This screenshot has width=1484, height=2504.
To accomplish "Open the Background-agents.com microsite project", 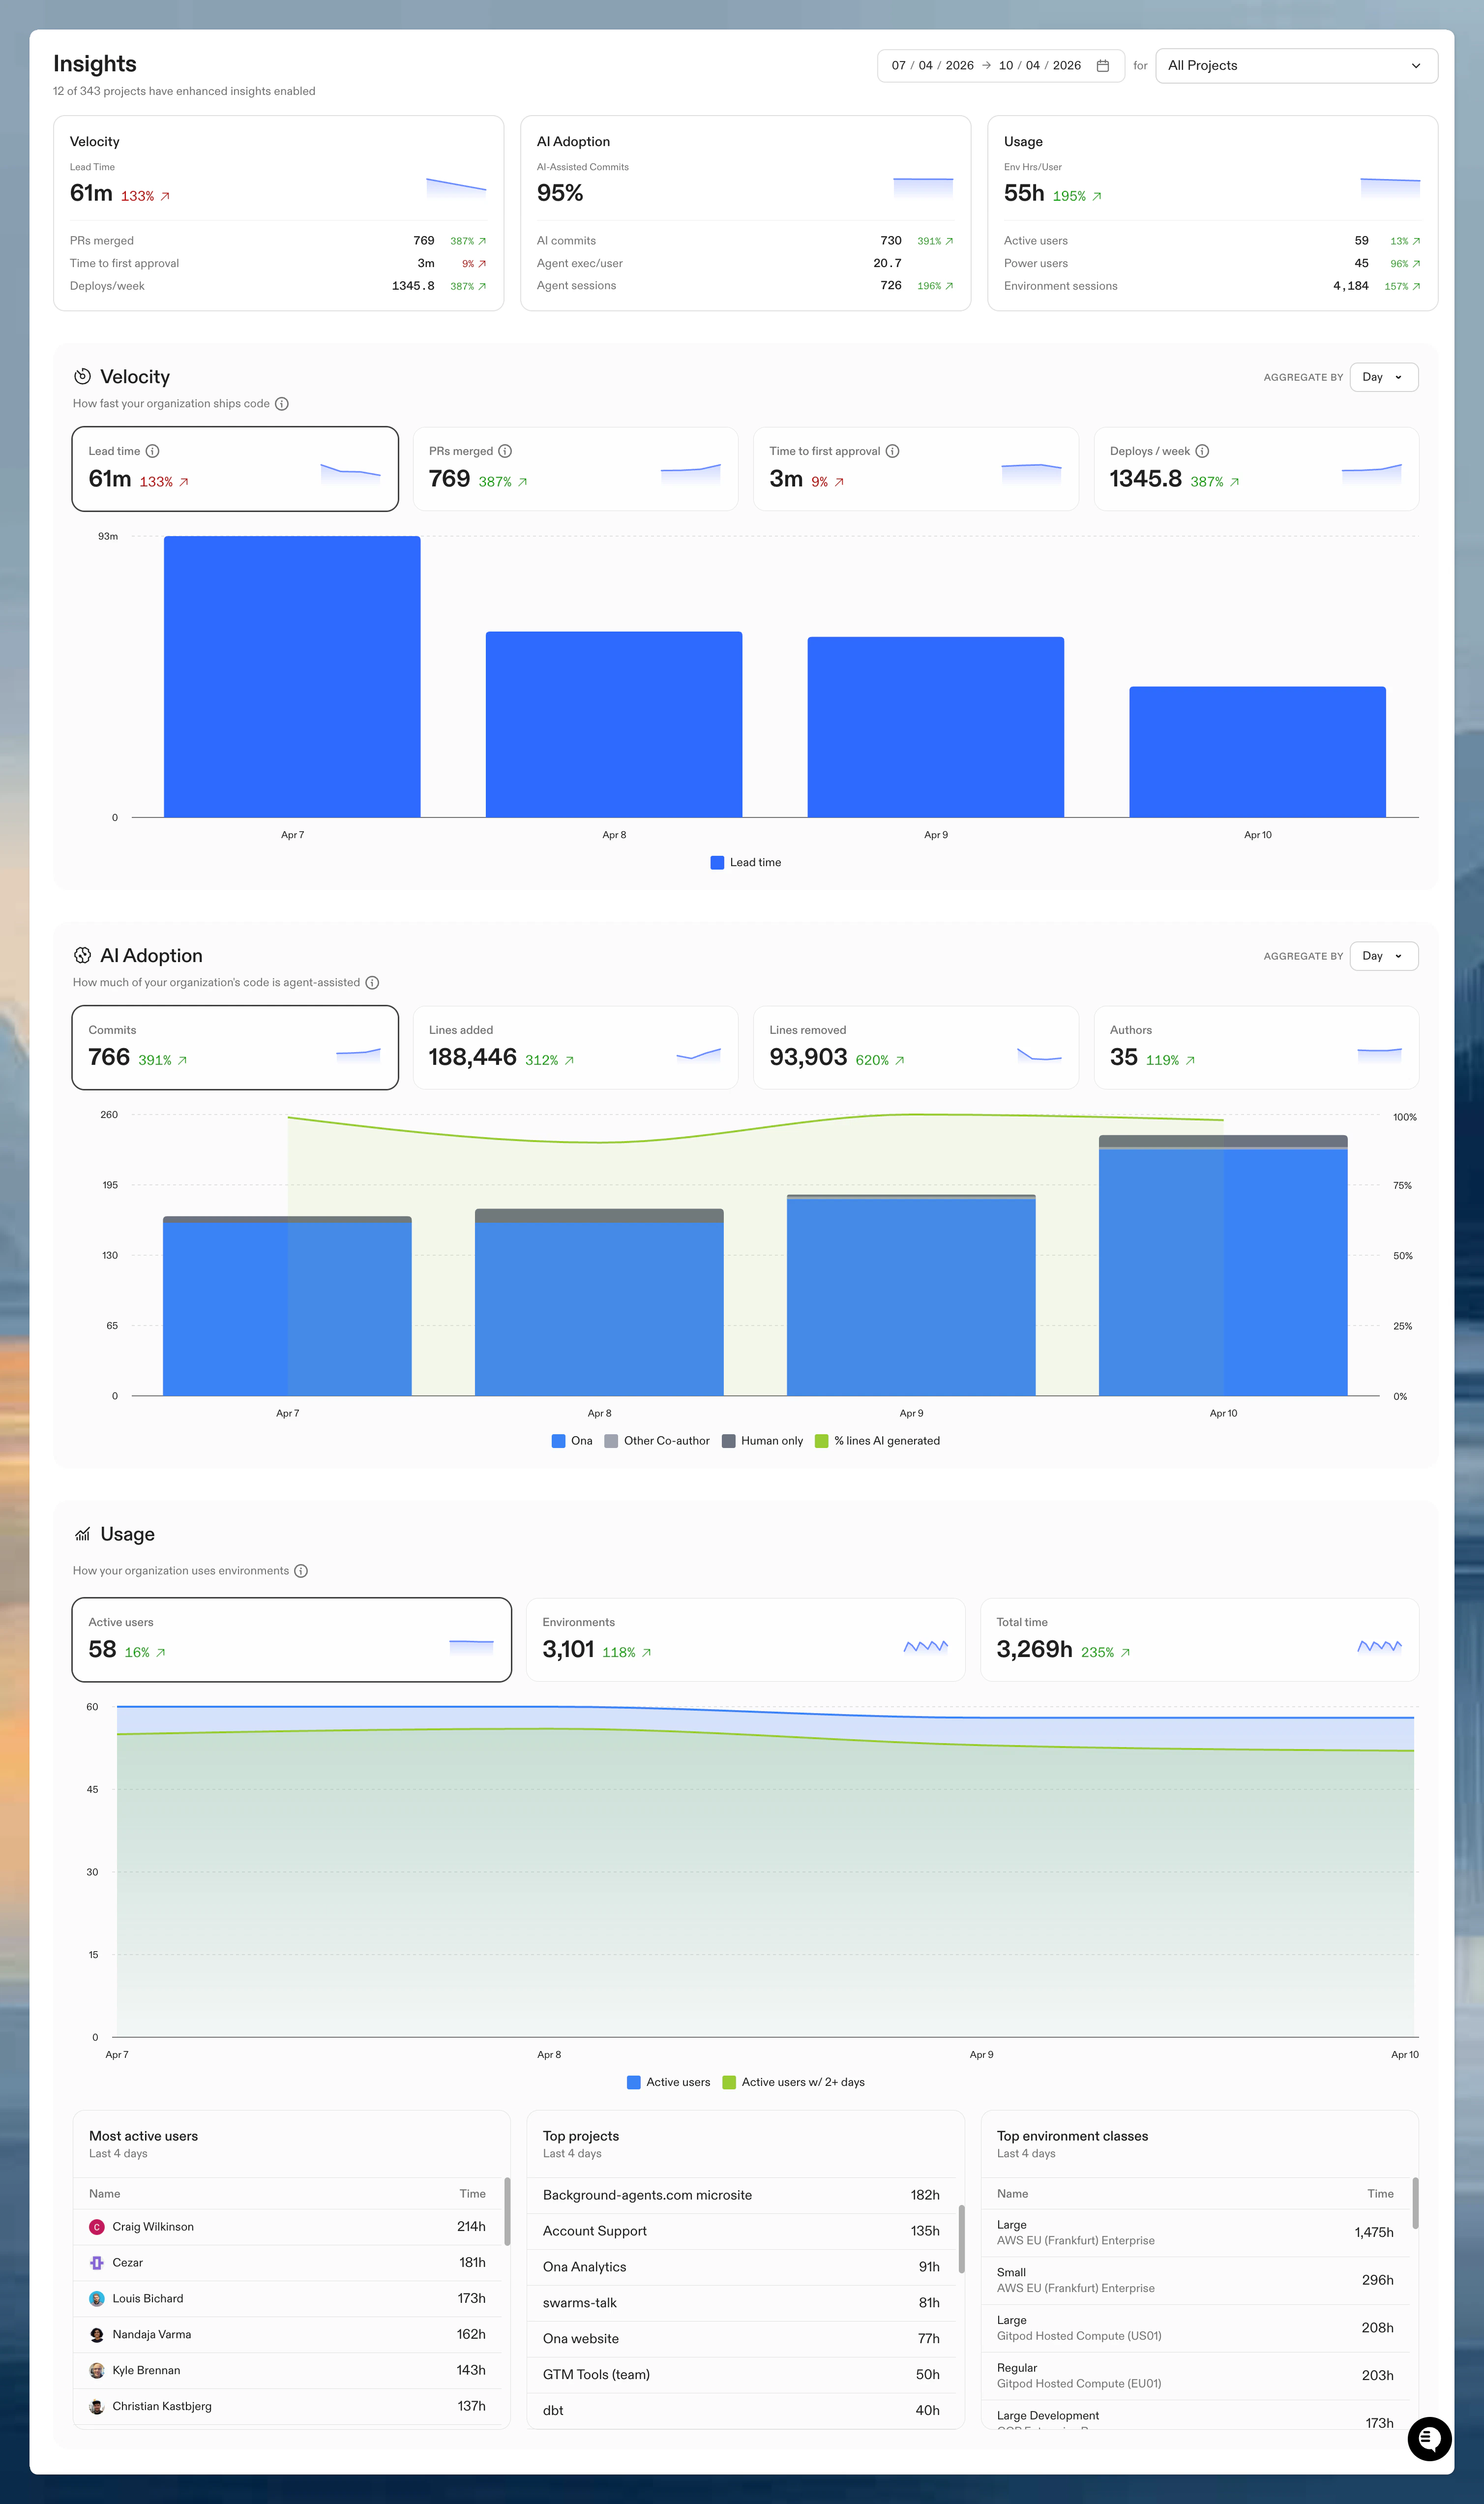I will pyautogui.click(x=647, y=2195).
